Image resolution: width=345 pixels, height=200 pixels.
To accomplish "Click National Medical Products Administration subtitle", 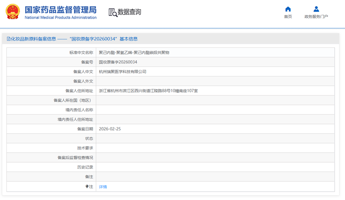I will (x=60, y=18).
